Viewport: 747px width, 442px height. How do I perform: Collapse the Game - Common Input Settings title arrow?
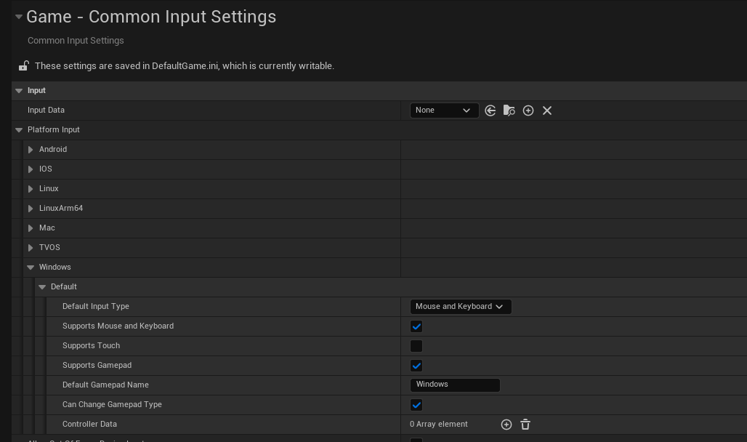tap(19, 17)
